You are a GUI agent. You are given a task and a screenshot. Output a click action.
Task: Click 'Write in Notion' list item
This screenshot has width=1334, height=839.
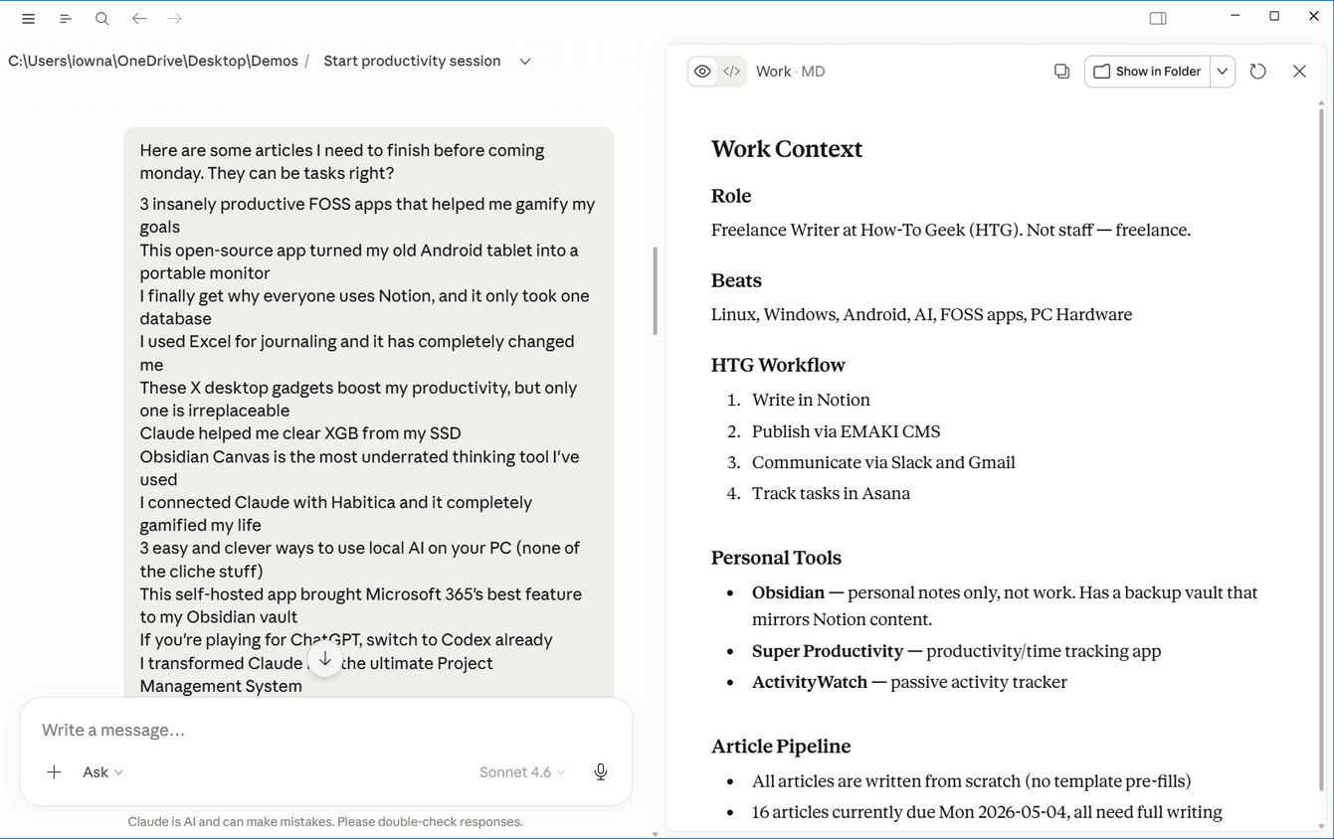tap(811, 400)
